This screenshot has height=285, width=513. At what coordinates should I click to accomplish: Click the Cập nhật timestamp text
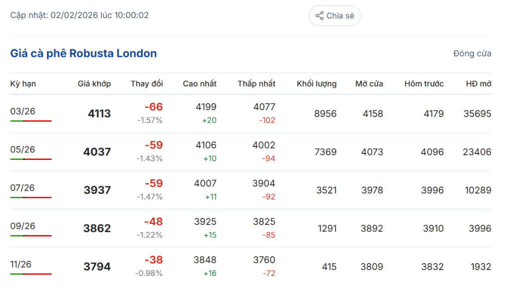[80, 15]
